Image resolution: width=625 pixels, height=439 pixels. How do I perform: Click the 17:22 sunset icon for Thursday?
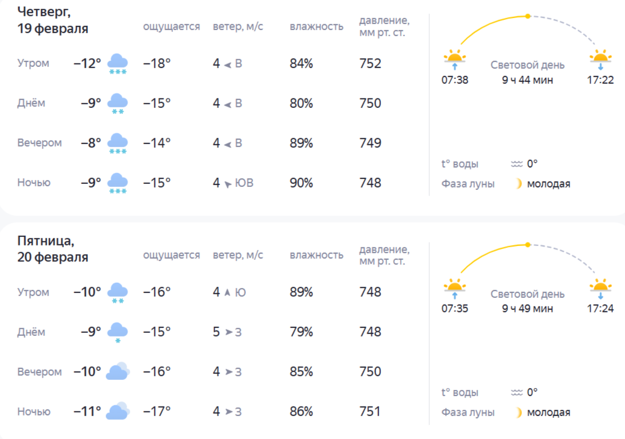tap(600, 61)
